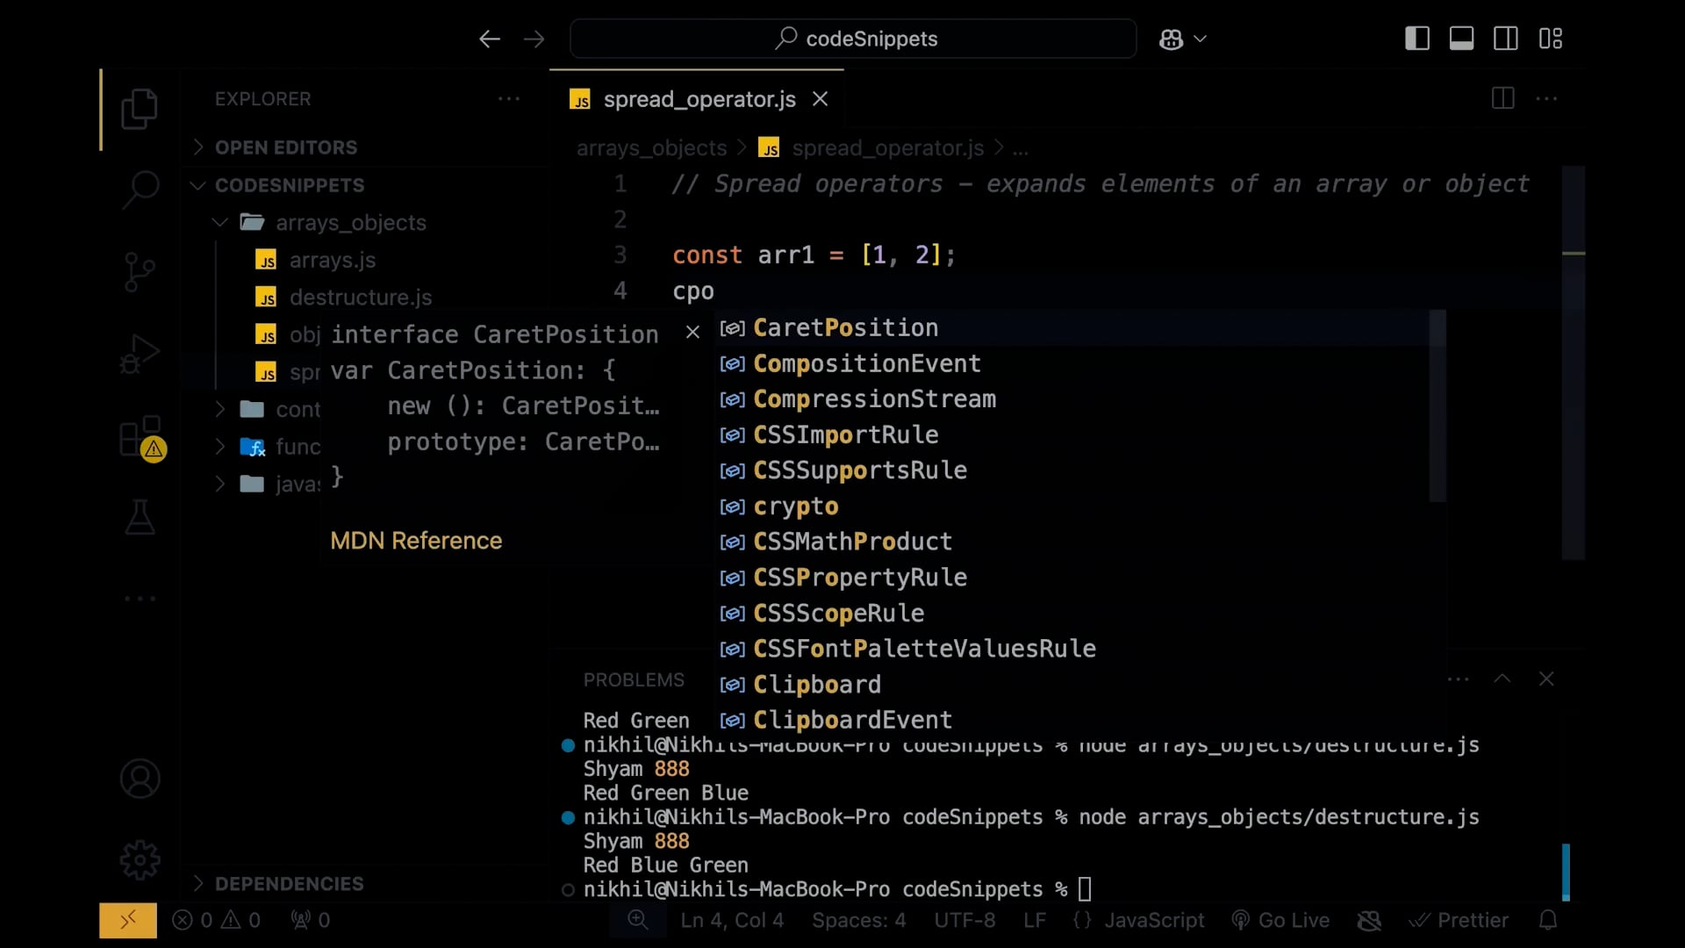Viewport: 1685px width, 948px height.
Task: Click the suggestion list scrollbar
Action: (1438, 406)
